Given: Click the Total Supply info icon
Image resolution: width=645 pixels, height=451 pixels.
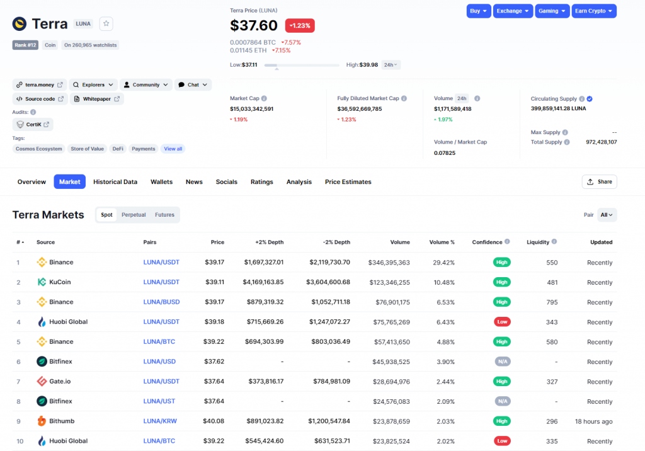Looking at the screenshot, I should [567, 142].
